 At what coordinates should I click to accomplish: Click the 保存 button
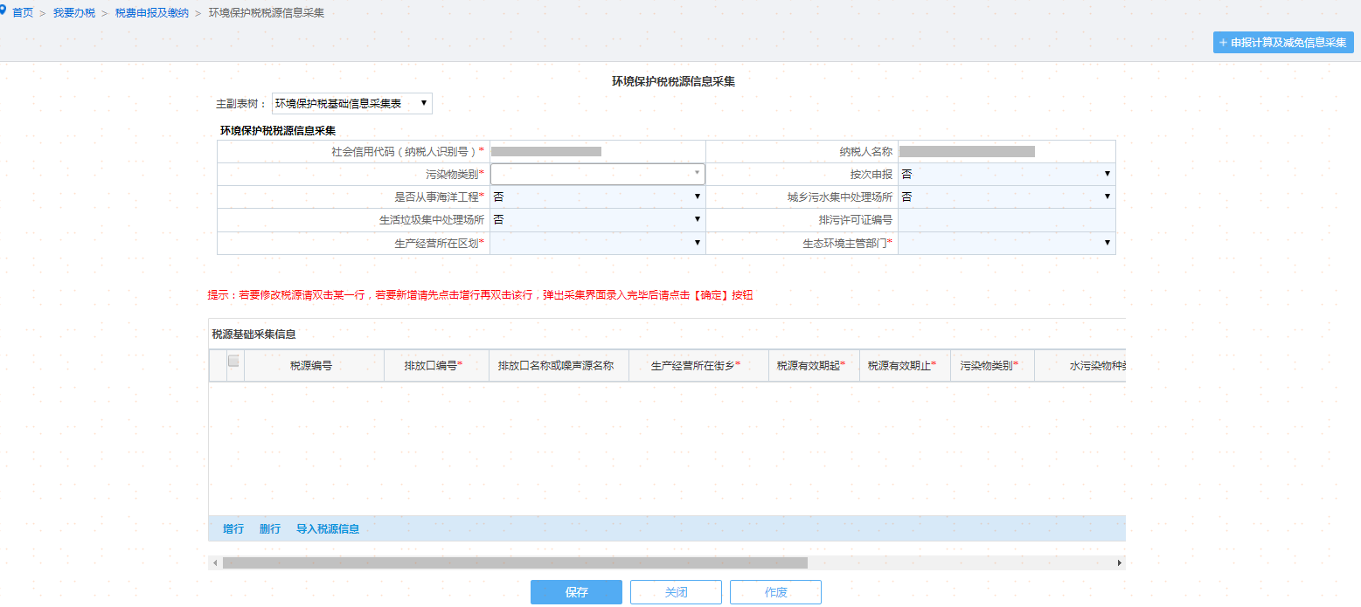pyautogui.click(x=576, y=592)
